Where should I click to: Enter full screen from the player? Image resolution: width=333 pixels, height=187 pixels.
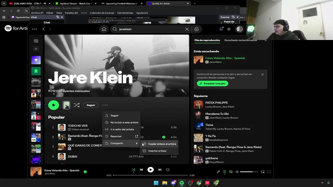[269, 172]
